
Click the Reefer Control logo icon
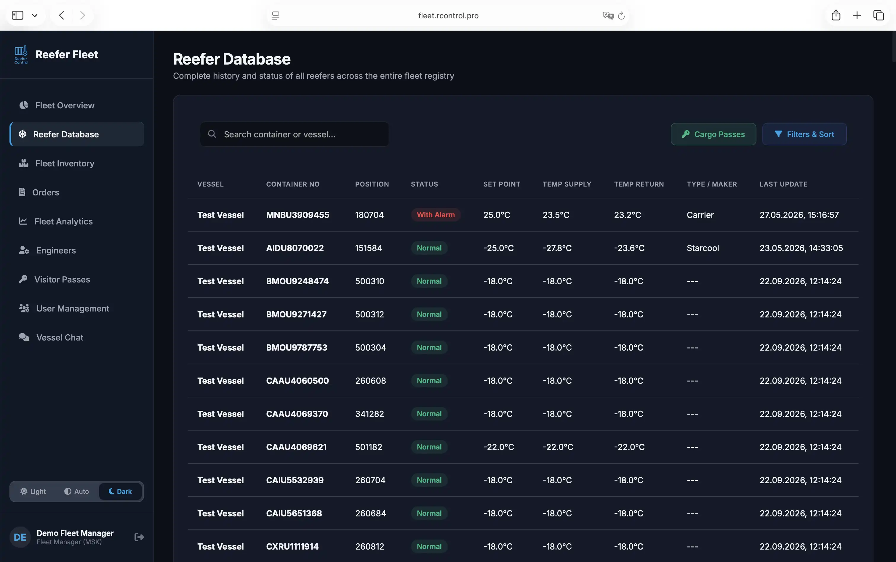pos(21,55)
